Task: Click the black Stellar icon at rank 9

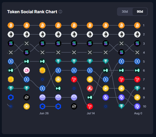Action: [27, 97]
